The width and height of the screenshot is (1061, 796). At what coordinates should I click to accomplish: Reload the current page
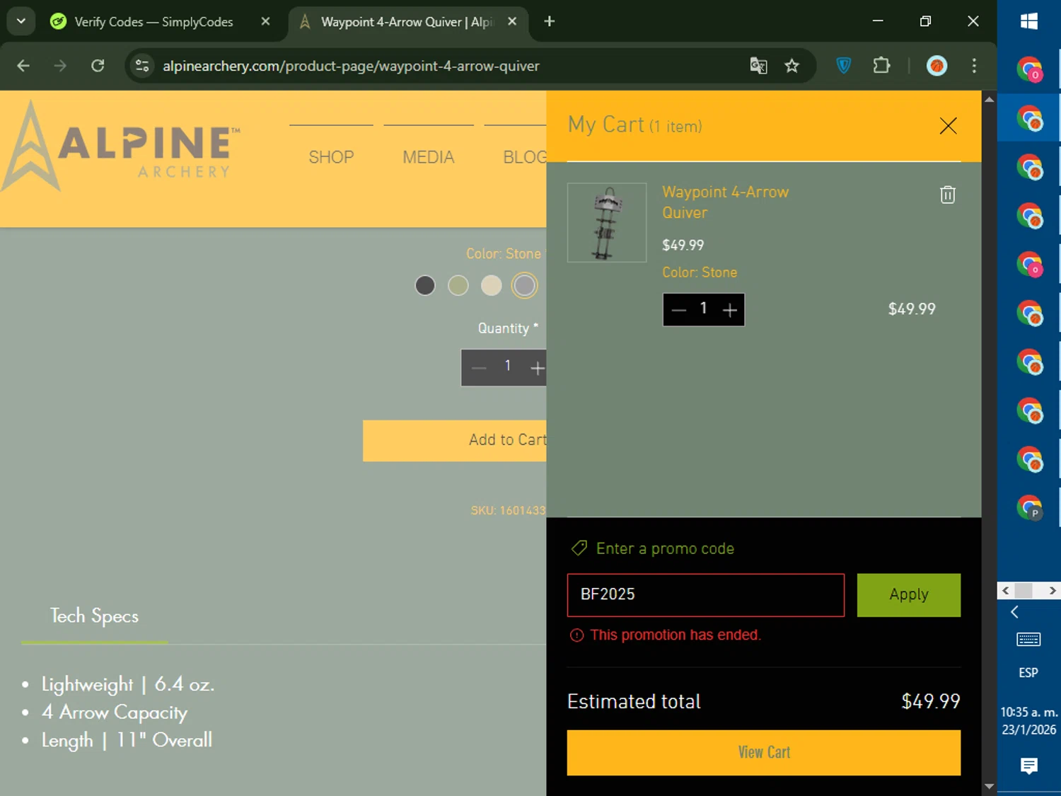[98, 66]
